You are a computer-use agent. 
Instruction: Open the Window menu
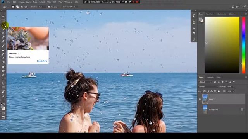click(68, 2)
